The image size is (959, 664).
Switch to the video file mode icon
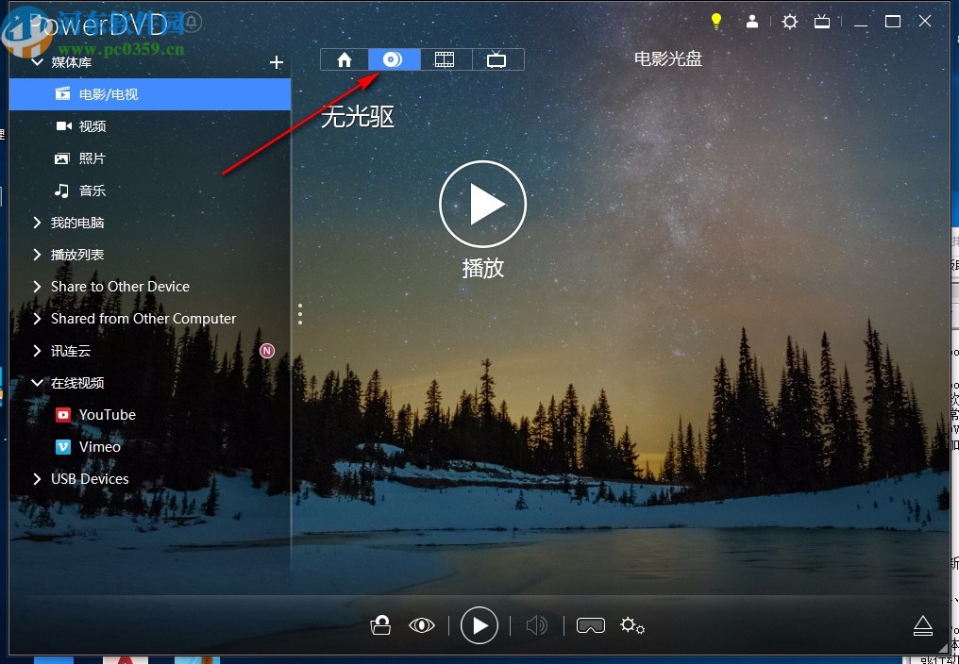tap(444, 58)
